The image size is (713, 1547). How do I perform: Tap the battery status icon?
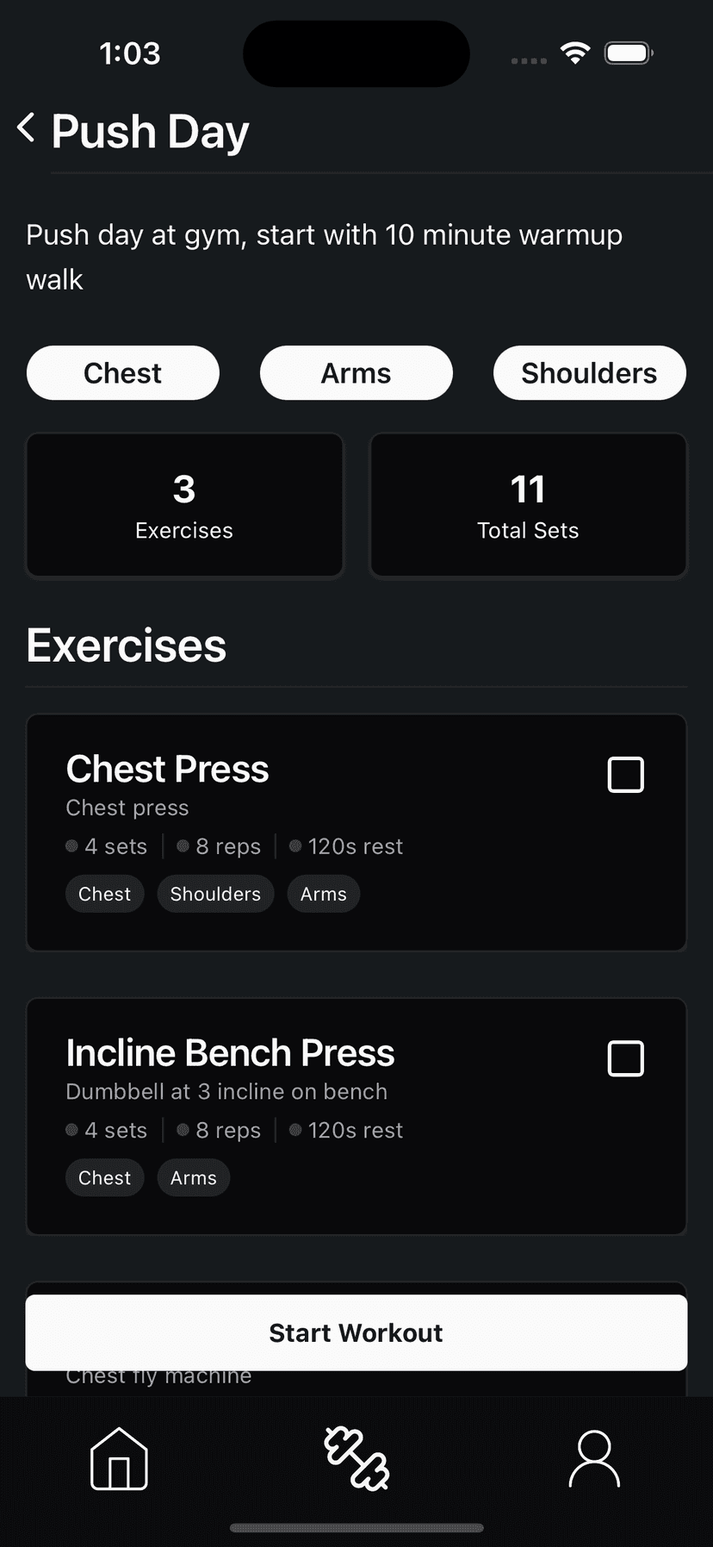(x=629, y=53)
